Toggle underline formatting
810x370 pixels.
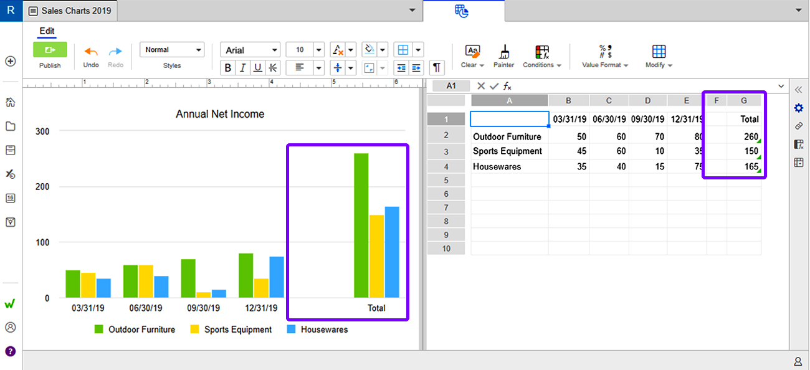(x=258, y=68)
